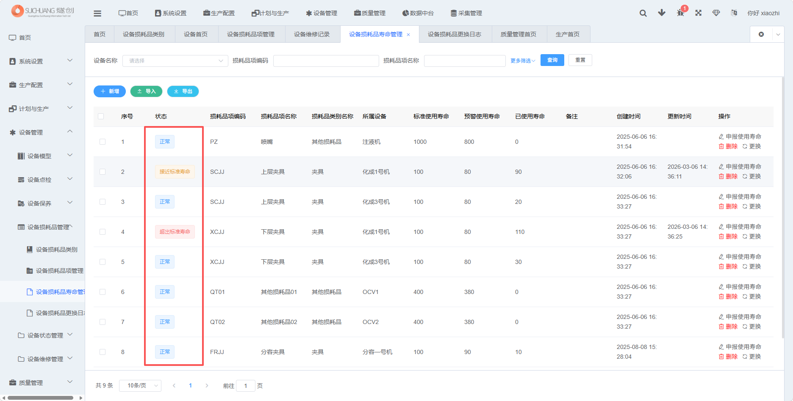The image size is (793, 401).
Task: Click the search magnifier icon in header
Action: (643, 13)
